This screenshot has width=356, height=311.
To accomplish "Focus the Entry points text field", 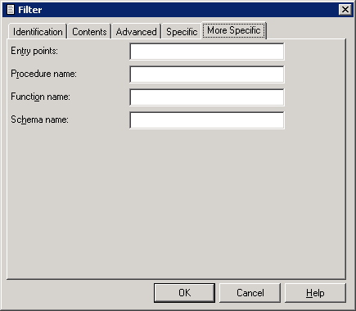I will (207, 52).
